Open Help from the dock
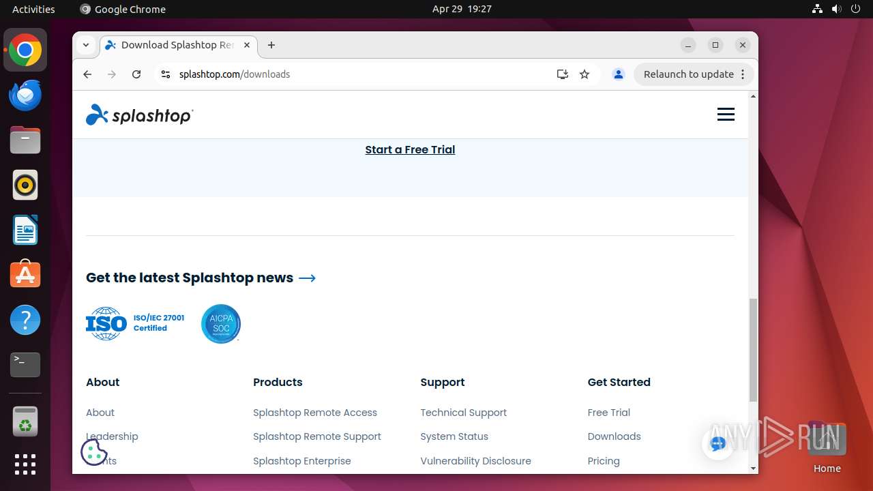This screenshot has height=491, width=873. 25,320
